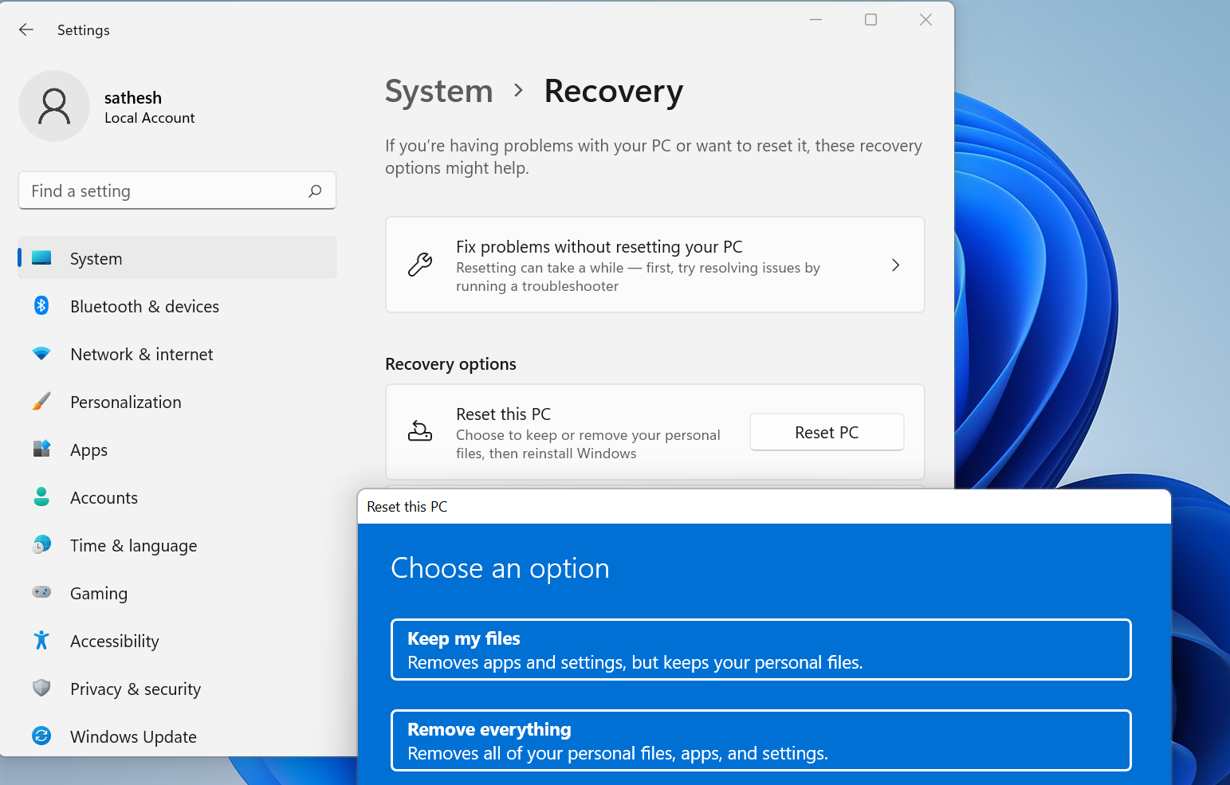Open Time & language settings
This screenshot has height=785, width=1230.
click(x=177, y=545)
